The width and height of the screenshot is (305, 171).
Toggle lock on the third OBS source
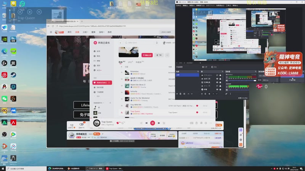[x=220, y=82]
